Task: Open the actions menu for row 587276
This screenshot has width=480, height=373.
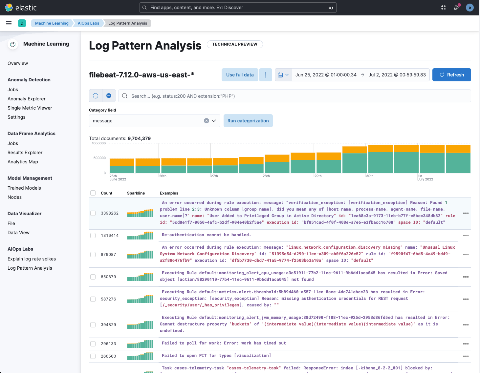Action: [x=466, y=299]
